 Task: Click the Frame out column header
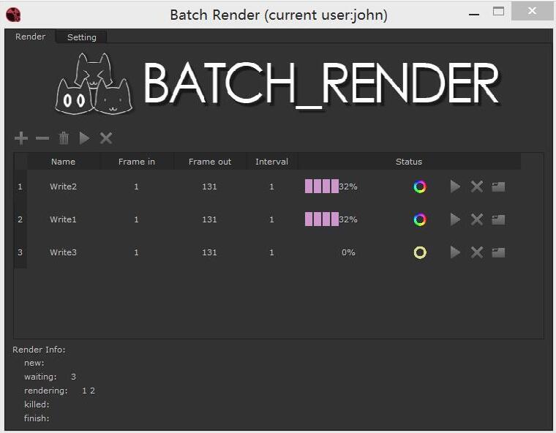(x=210, y=162)
